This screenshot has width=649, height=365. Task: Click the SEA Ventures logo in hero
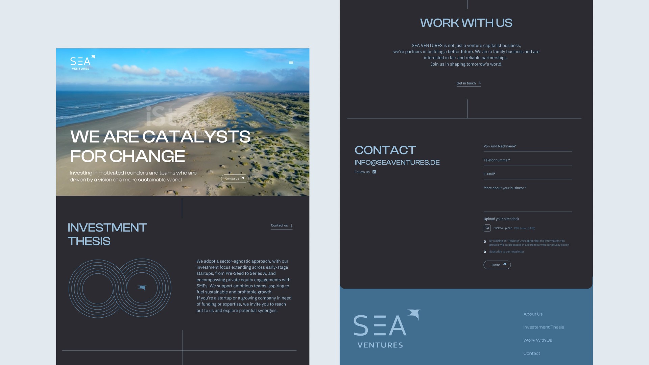click(83, 63)
